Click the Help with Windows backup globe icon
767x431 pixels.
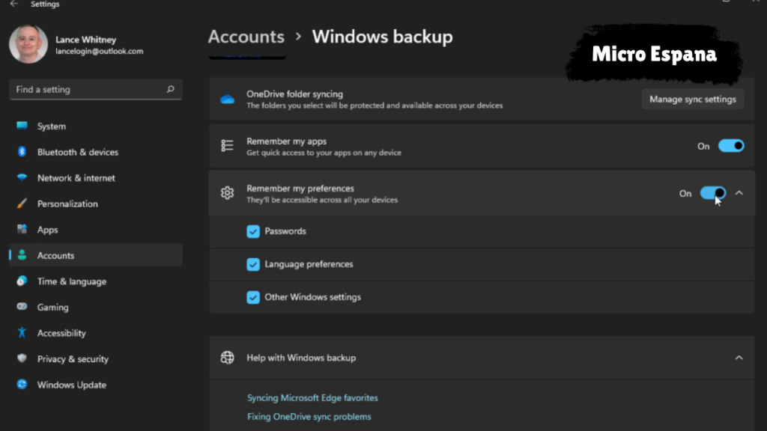(x=227, y=358)
